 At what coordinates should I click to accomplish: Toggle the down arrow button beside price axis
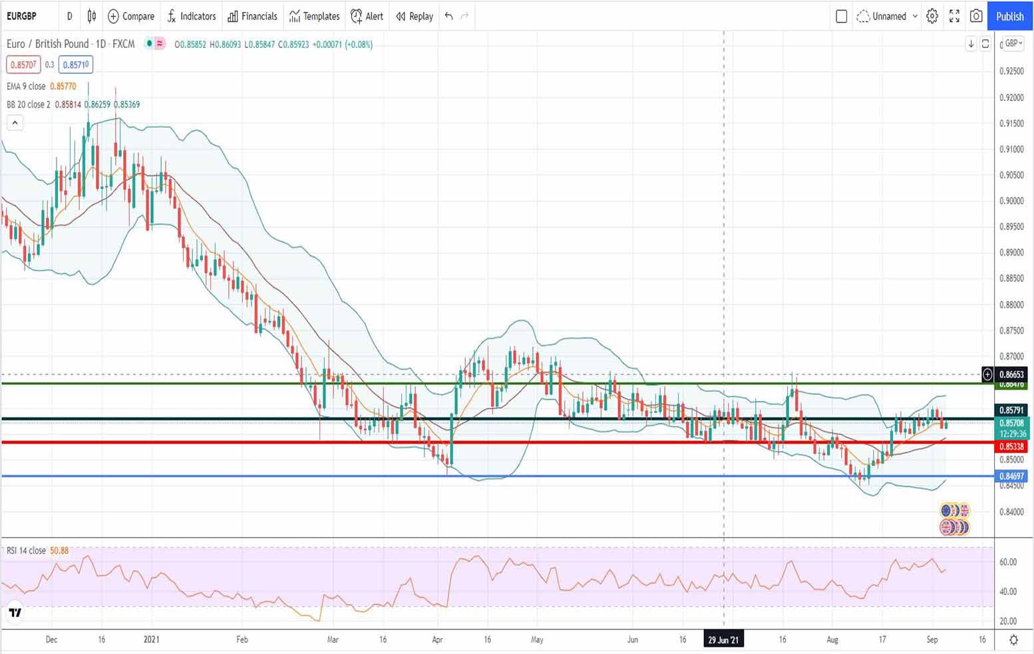pyautogui.click(x=971, y=44)
